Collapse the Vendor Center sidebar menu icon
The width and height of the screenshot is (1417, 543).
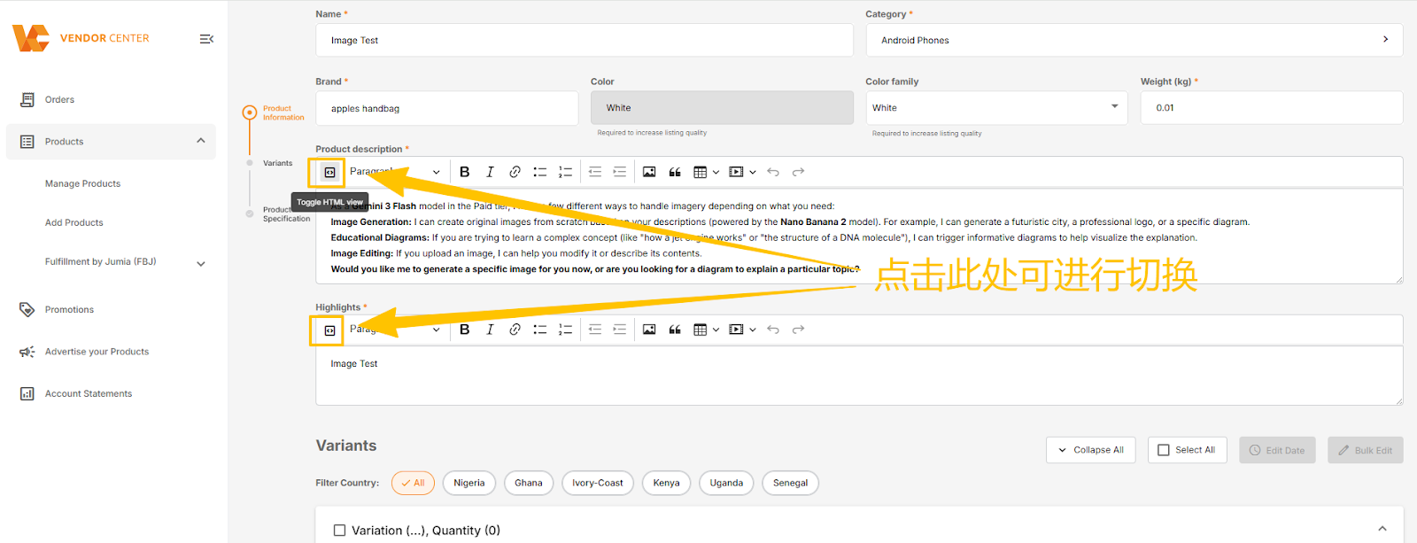coord(206,39)
